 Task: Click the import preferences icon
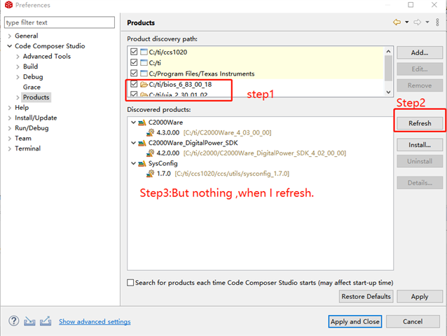(30, 321)
